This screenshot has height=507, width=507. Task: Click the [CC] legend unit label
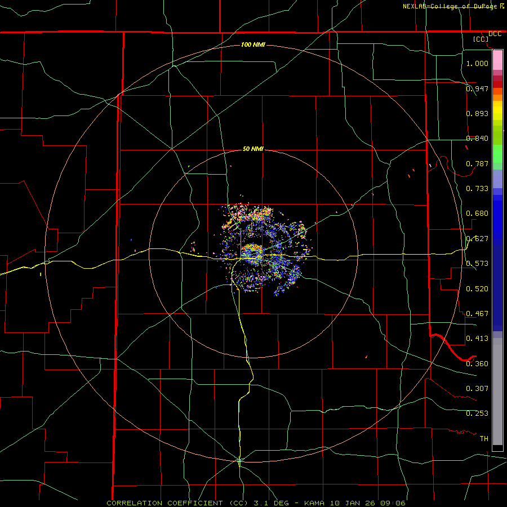coord(481,39)
